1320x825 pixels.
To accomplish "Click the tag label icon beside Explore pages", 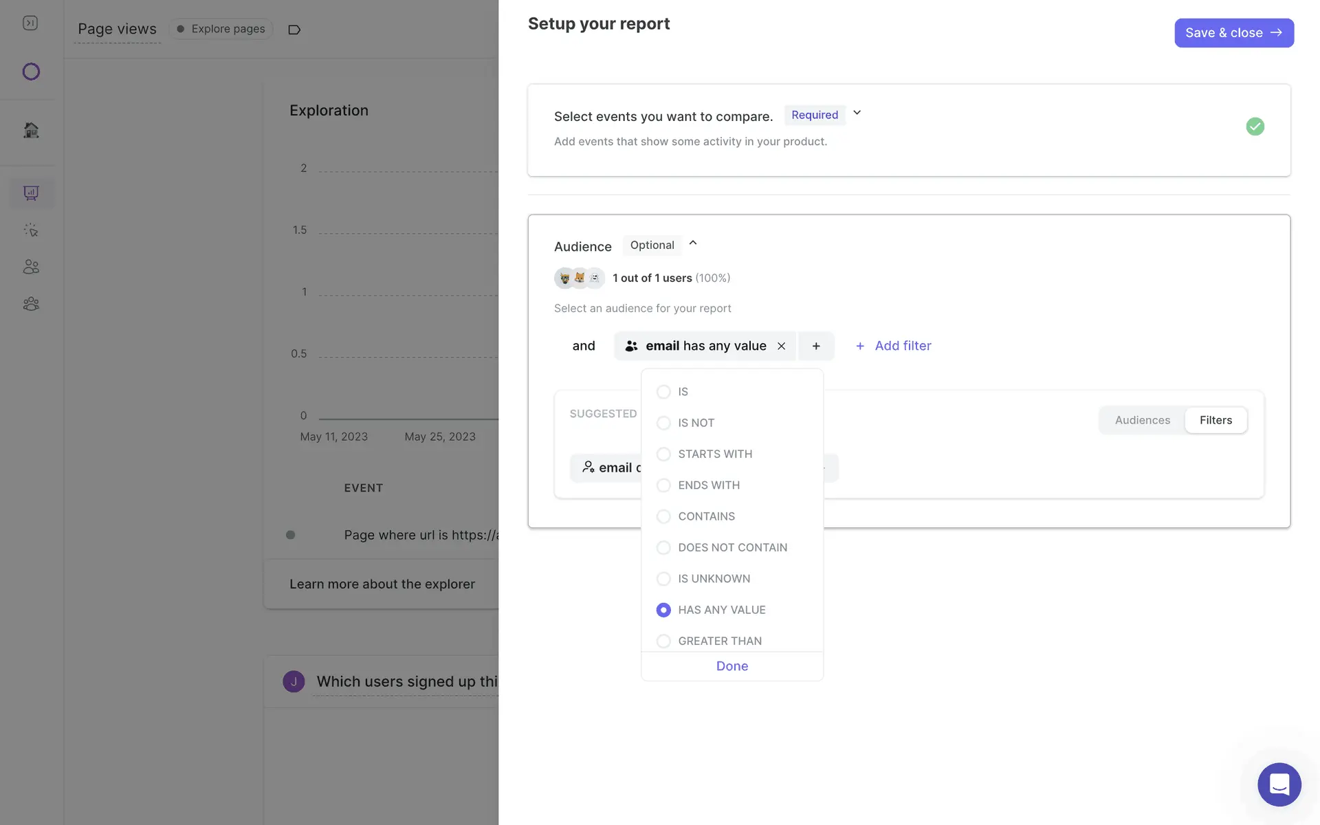I will tap(294, 30).
